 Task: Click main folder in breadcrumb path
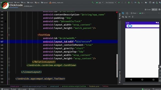[30, 2]
